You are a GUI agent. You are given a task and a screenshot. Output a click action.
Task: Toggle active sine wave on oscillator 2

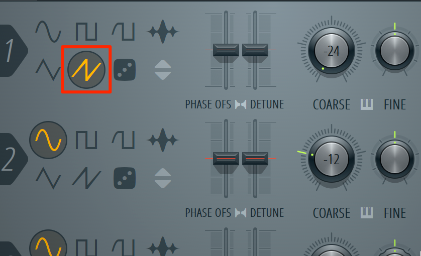click(48, 140)
